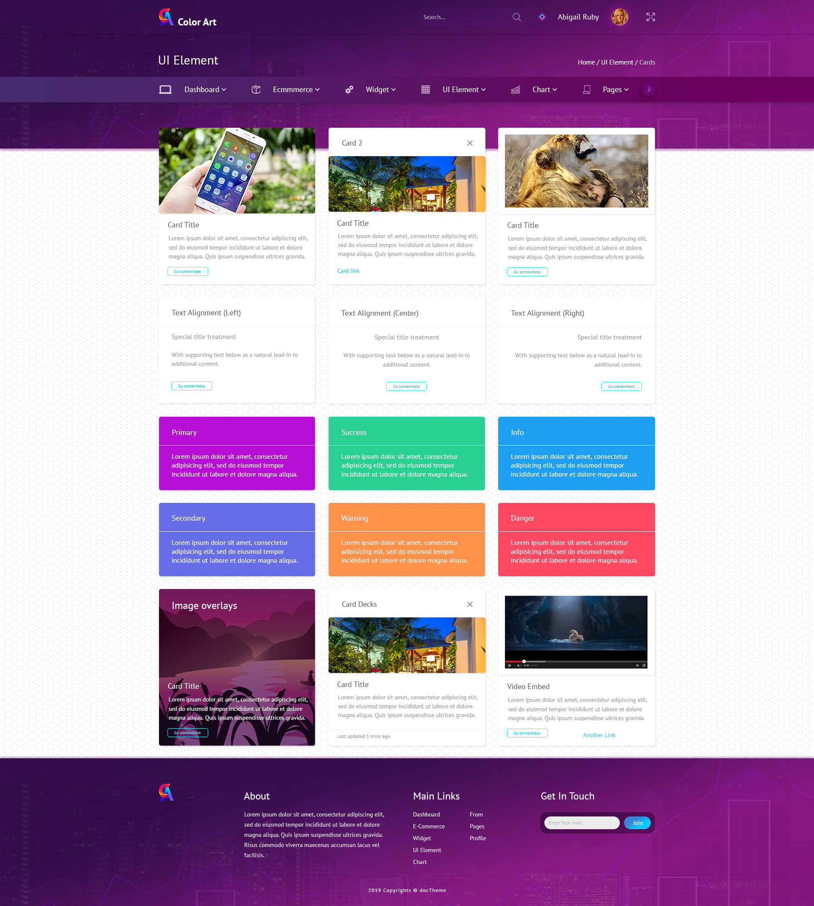Close the Card Decks panel

coord(470,604)
